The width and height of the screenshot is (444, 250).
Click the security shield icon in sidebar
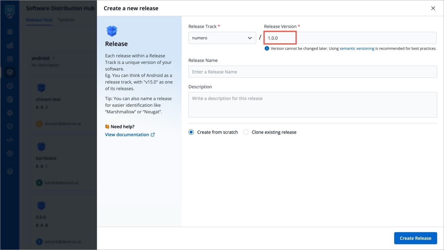[10, 126]
